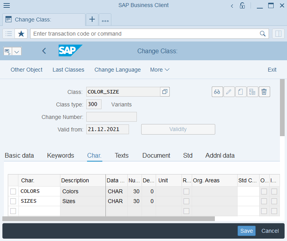Click the Save button
The width and height of the screenshot is (287, 241).
tap(246, 231)
